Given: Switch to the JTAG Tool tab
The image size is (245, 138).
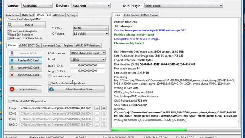Looking at the screenshot, I should 28,15.
